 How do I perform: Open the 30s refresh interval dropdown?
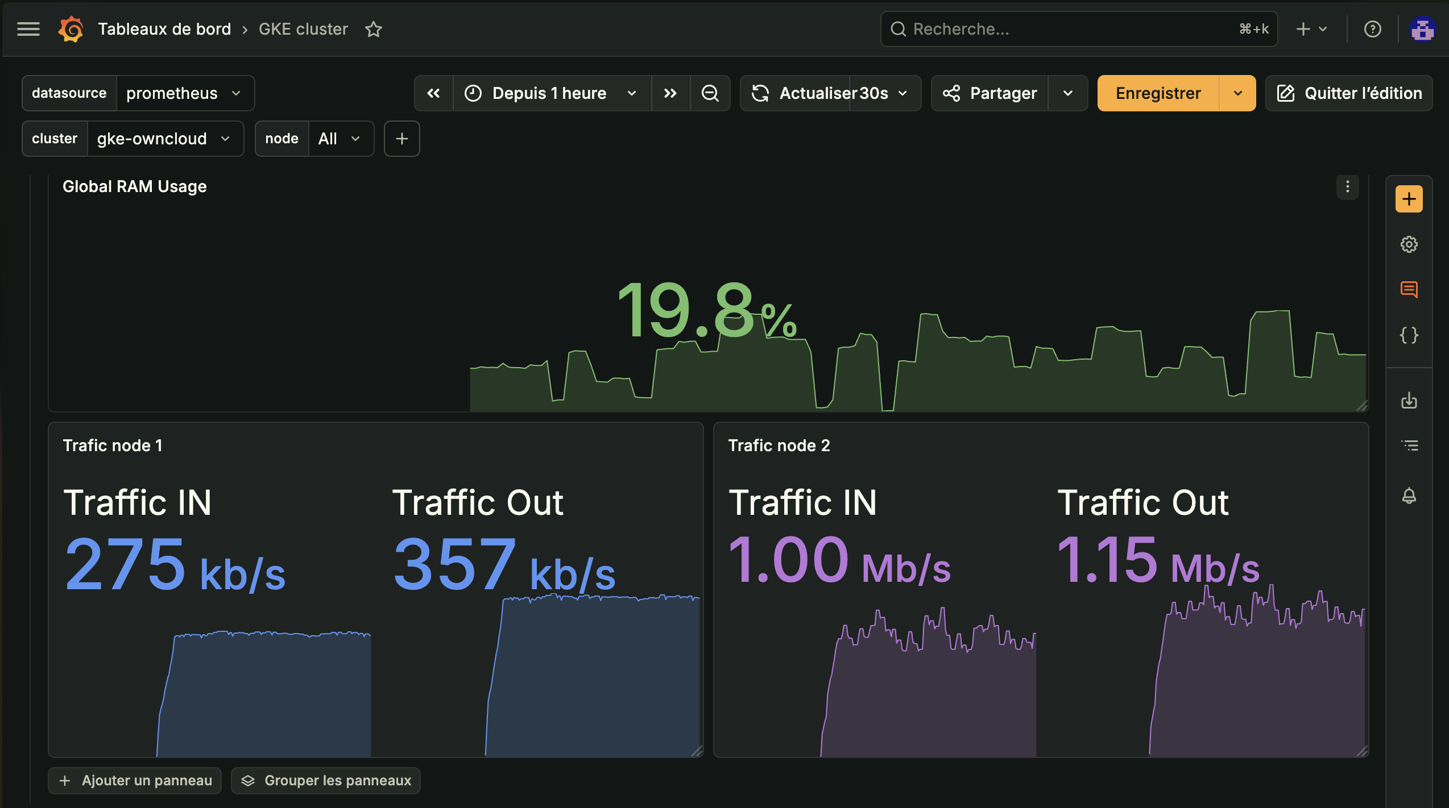click(x=885, y=93)
